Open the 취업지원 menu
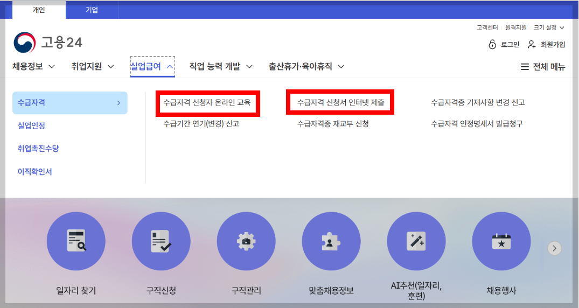The height and width of the screenshot is (308, 579). 86,66
